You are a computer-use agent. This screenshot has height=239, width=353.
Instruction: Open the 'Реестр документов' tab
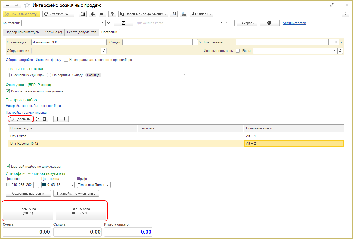coord(82,32)
